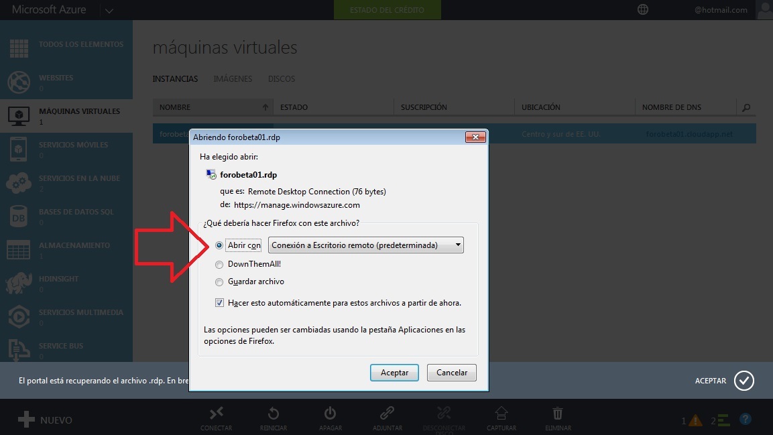Open the Service Bus sidebar icon
The width and height of the screenshot is (773, 435).
tap(19, 350)
